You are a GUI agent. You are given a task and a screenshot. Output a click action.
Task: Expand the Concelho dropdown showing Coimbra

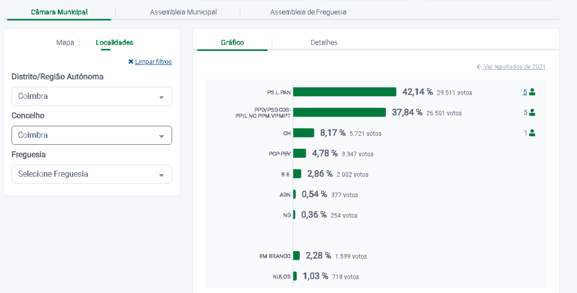point(91,135)
